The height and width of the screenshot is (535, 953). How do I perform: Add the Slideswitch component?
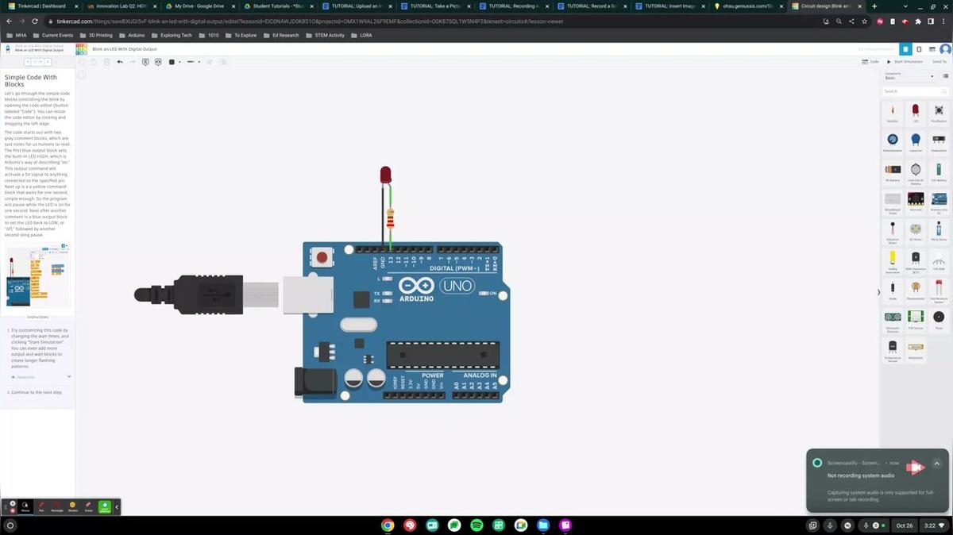click(x=939, y=142)
